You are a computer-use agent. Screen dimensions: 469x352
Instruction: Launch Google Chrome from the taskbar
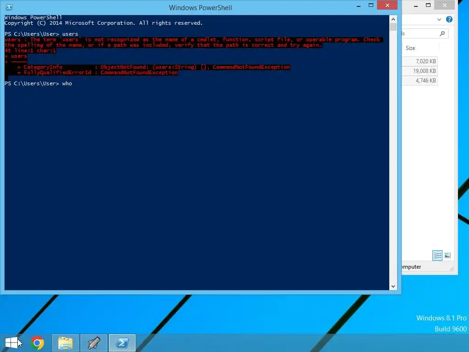point(38,343)
